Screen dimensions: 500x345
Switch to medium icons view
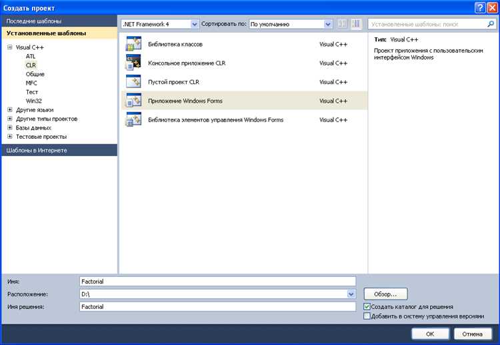(x=356, y=24)
